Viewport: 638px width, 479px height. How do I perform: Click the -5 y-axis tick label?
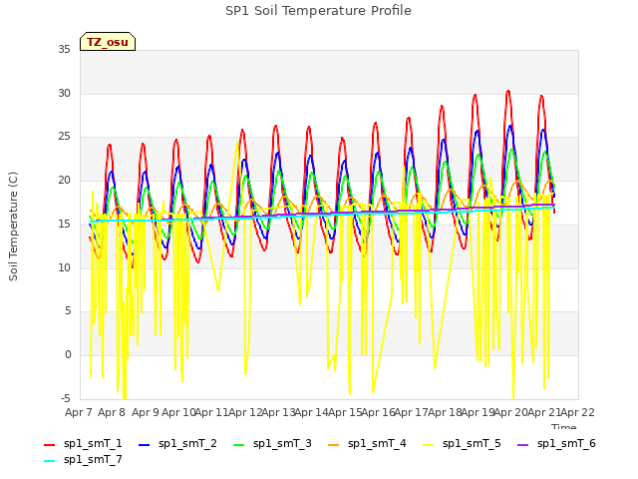point(66,398)
